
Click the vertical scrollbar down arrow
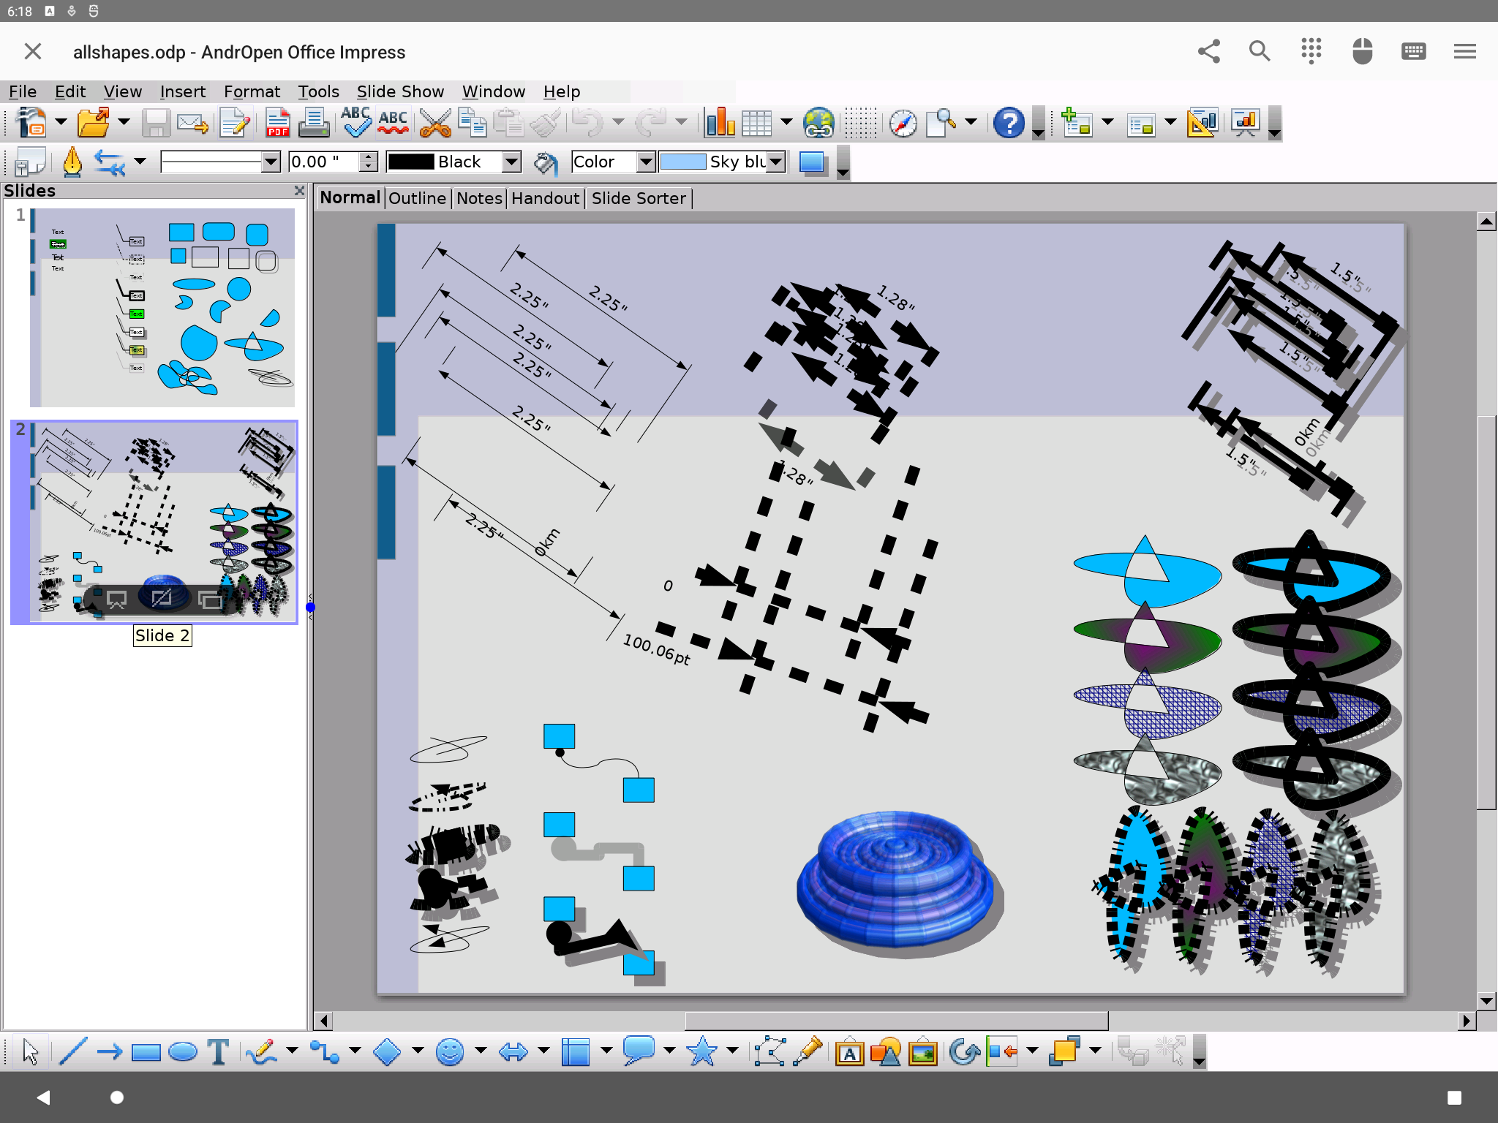tap(1486, 1000)
